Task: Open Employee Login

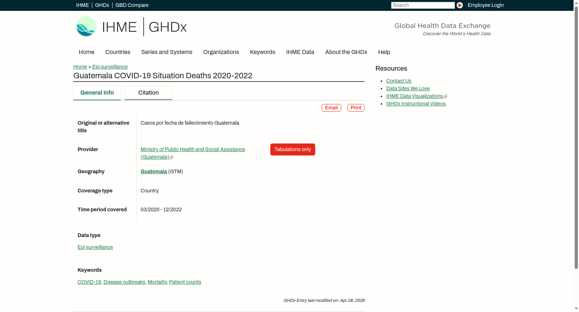Action: click(x=486, y=5)
